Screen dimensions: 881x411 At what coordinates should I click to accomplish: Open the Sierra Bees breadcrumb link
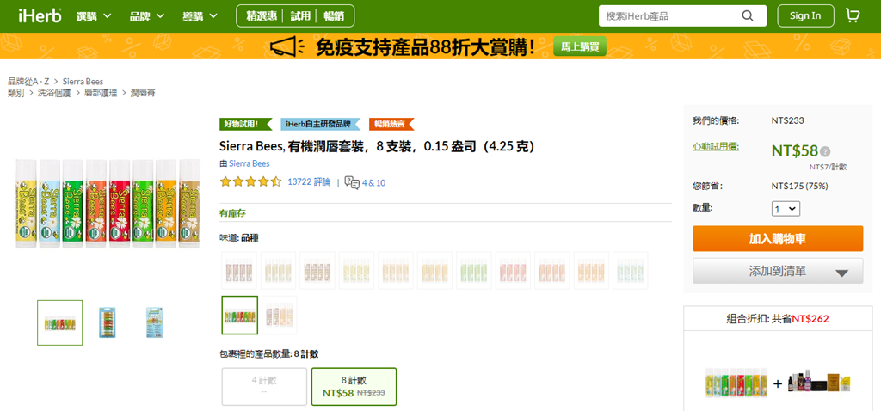[x=83, y=82]
